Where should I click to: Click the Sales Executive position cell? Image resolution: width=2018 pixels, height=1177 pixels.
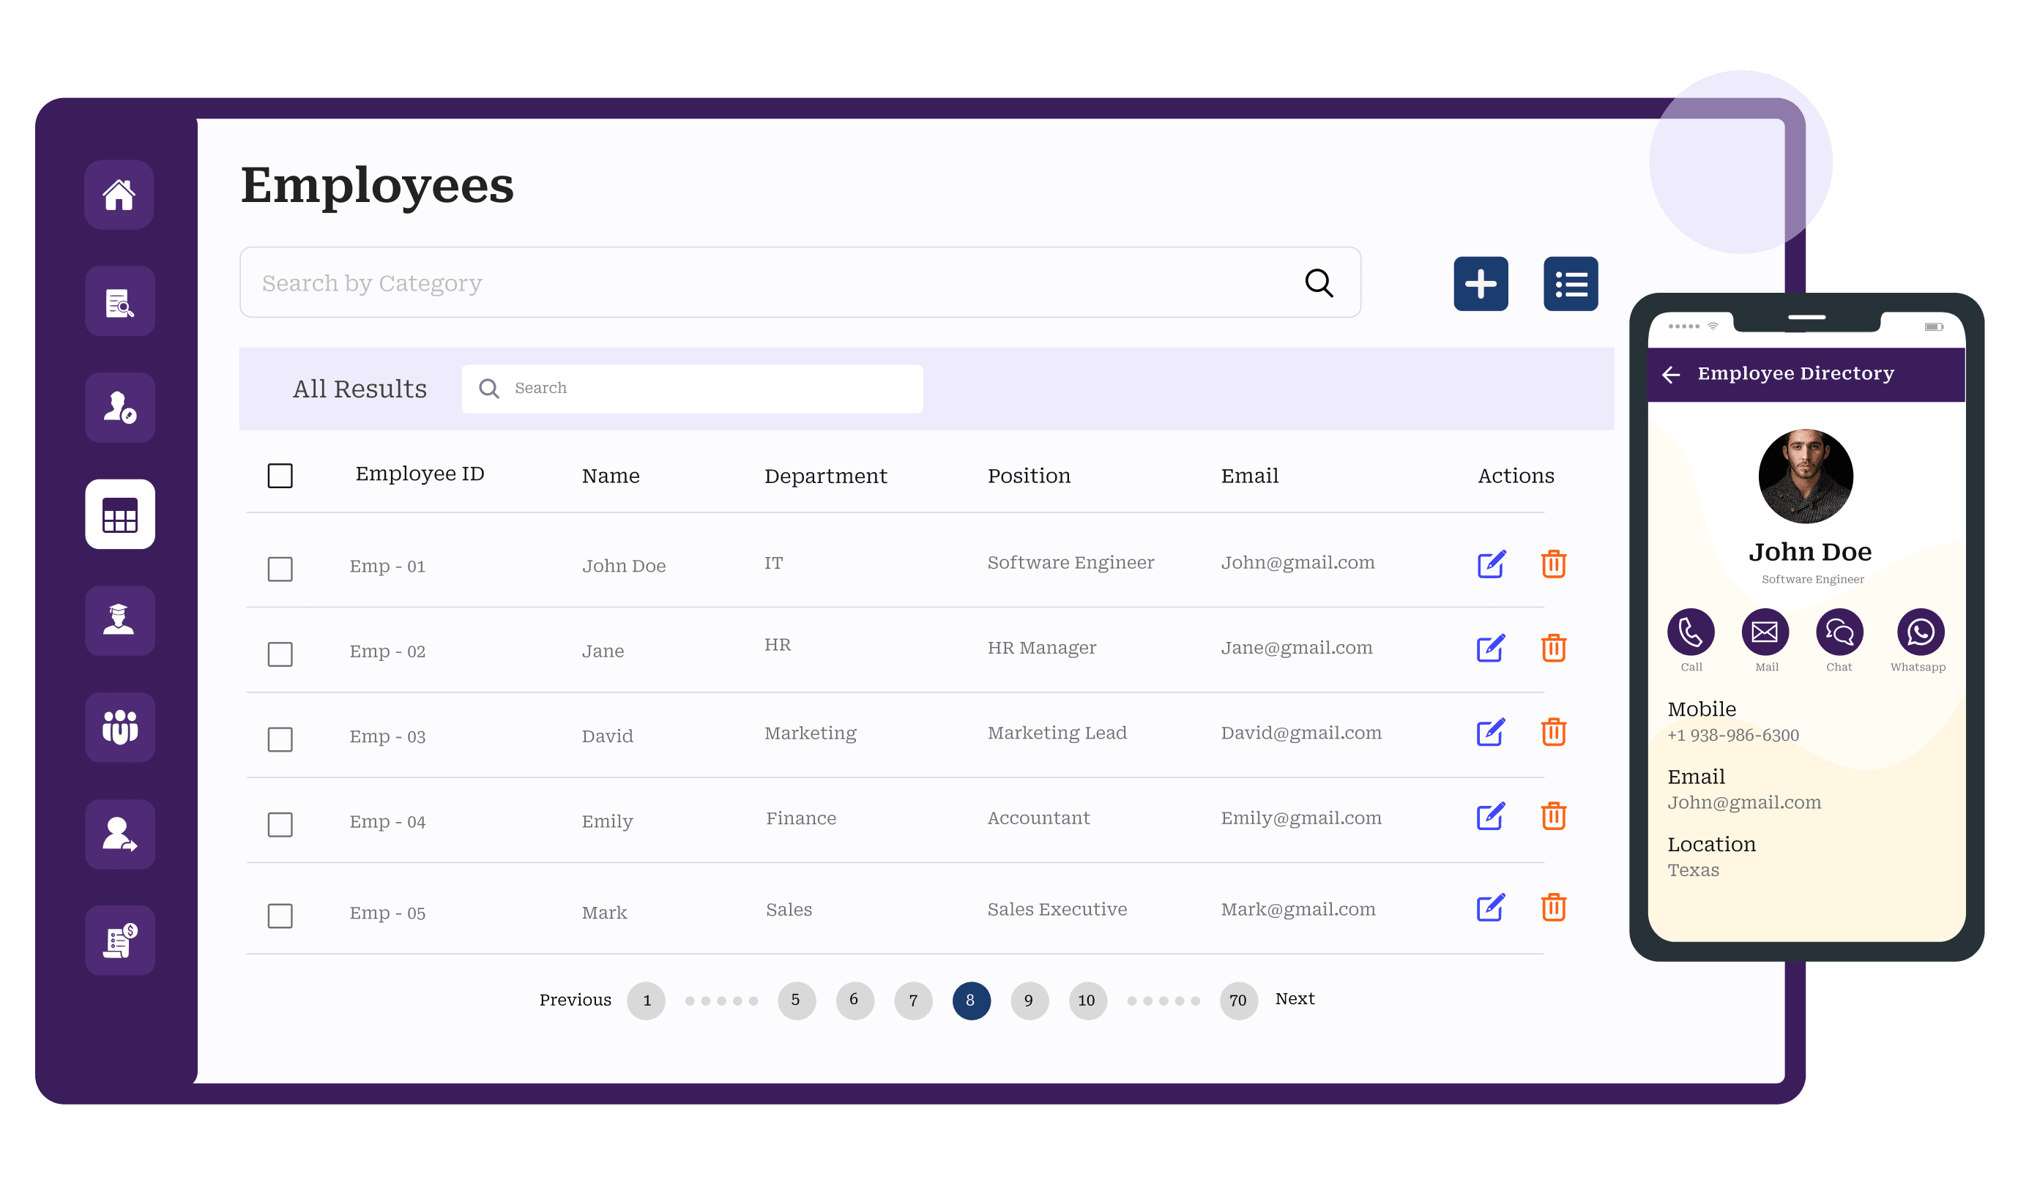pyautogui.click(x=1057, y=910)
